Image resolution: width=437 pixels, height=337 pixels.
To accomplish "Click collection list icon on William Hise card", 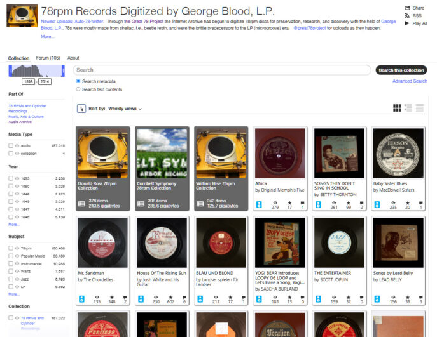I will pos(200,204).
